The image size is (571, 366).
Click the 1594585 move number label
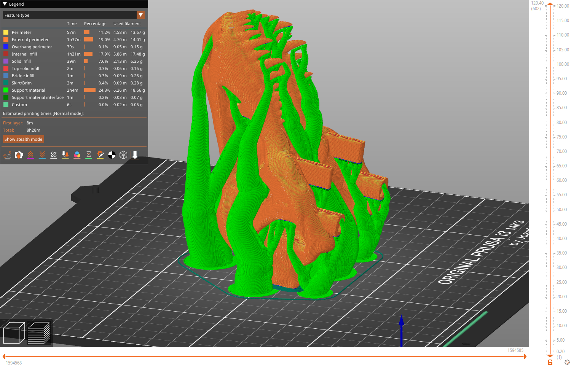point(515,350)
